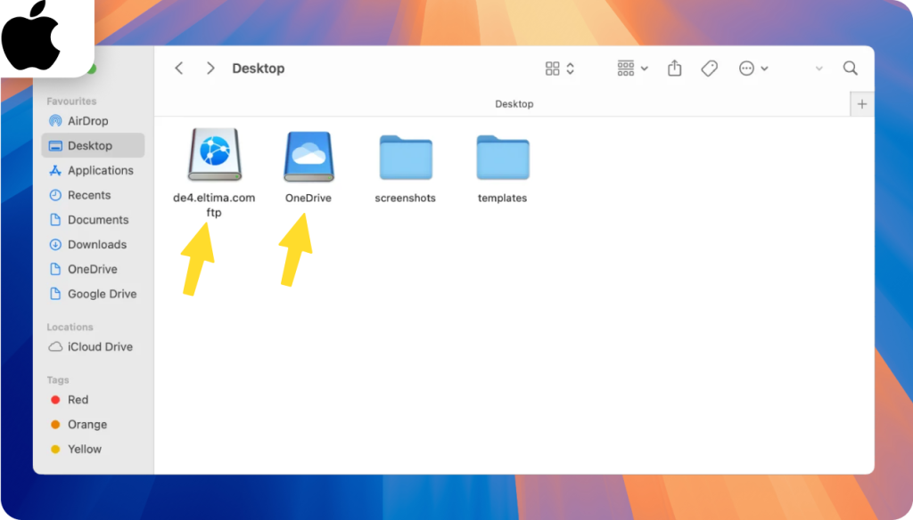Click the Share icon in the toolbar

coord(674,68)
